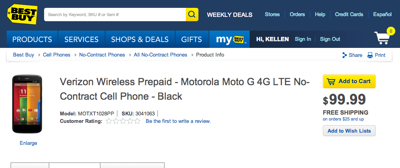Click the Enlarge link under the phone image
This screenshot has height=168, width=400.
(28, 143)
